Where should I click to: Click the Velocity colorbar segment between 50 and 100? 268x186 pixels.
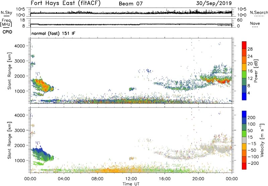tap(244, 127)
